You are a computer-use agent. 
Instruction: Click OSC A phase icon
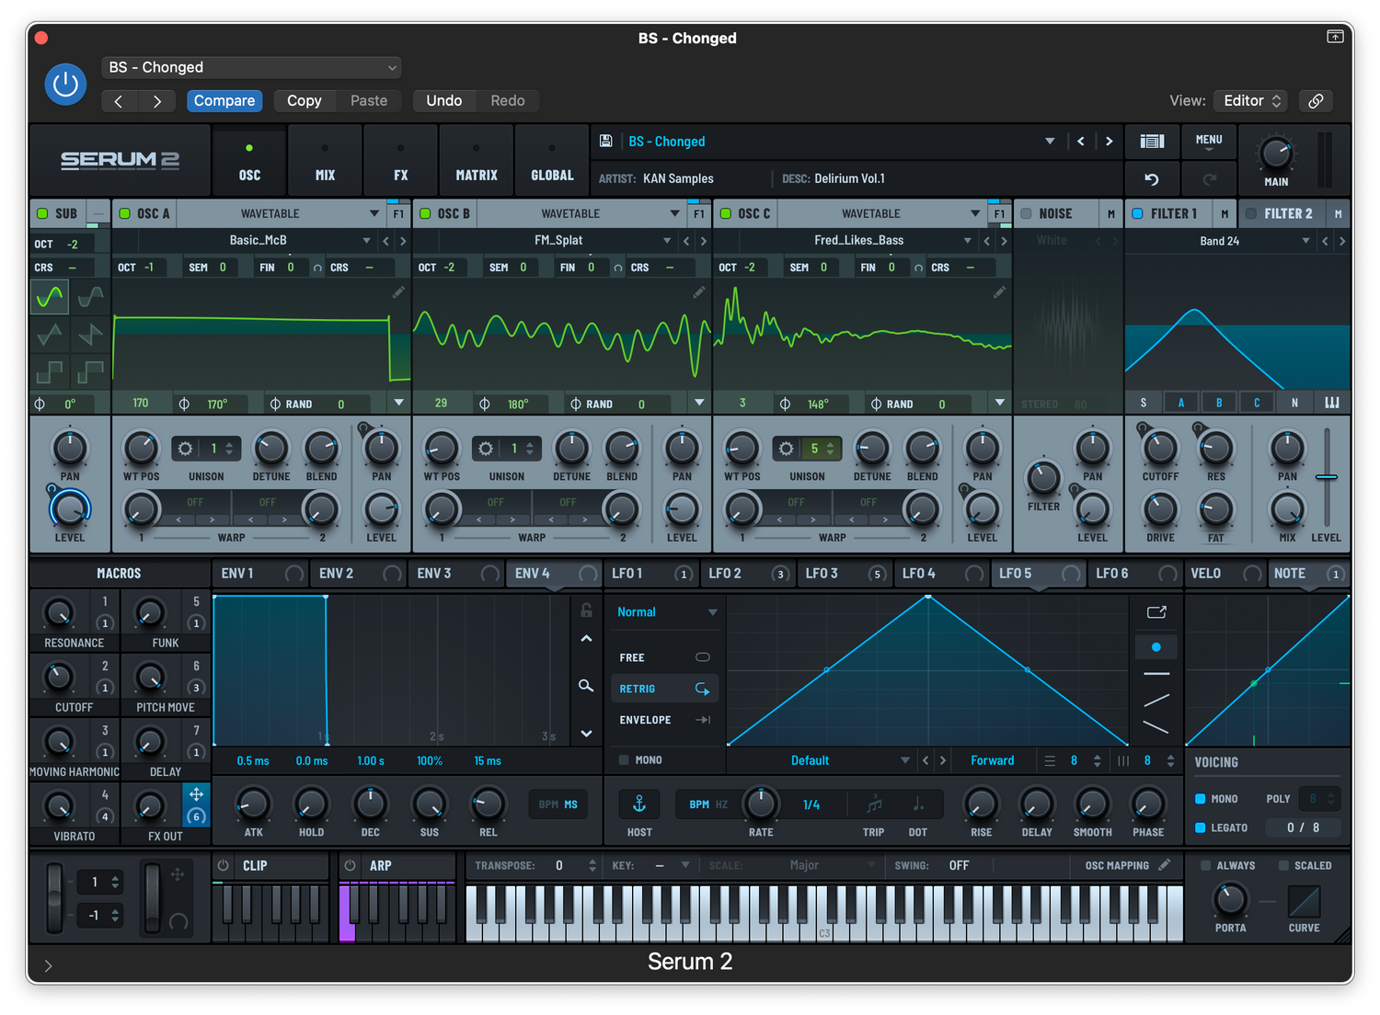(x=184, y=404)
